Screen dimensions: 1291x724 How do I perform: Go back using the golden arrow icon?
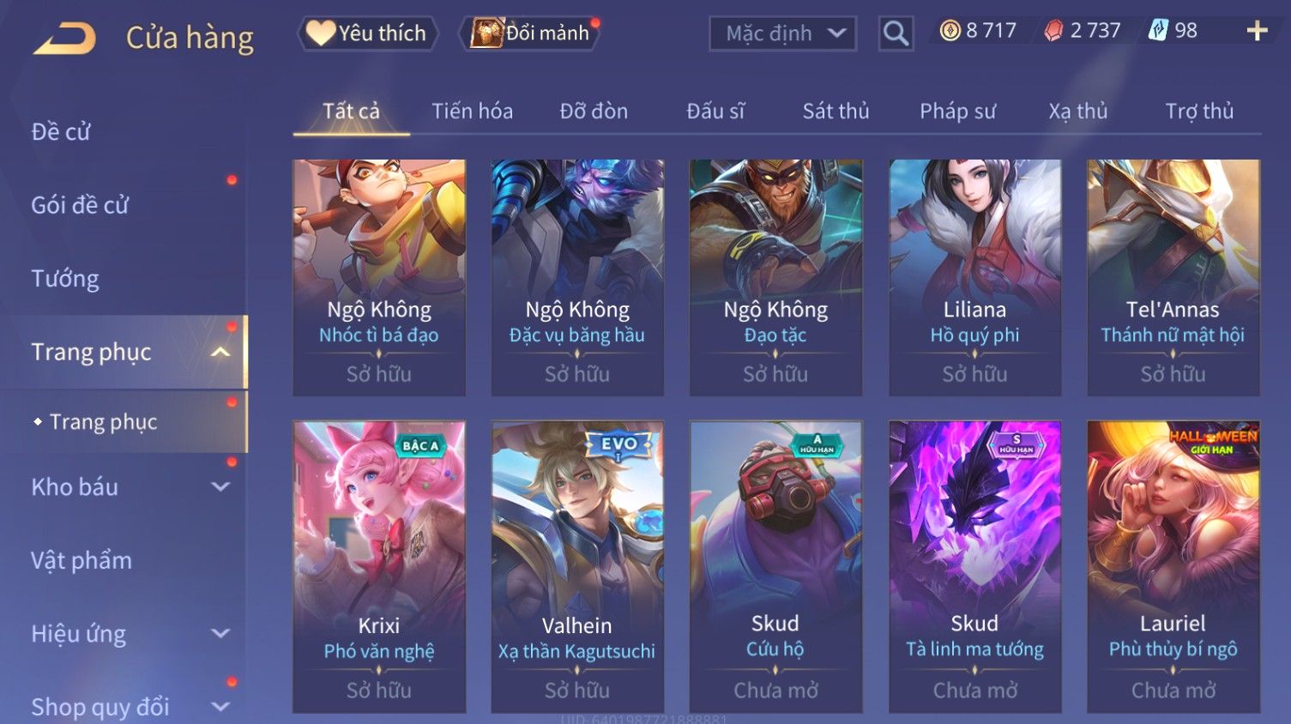[x=64, y=39]
